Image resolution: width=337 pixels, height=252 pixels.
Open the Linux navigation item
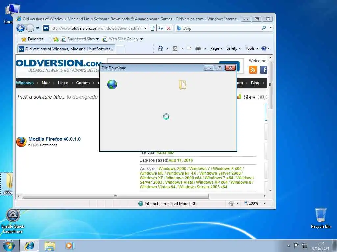(x=63, y=83)
